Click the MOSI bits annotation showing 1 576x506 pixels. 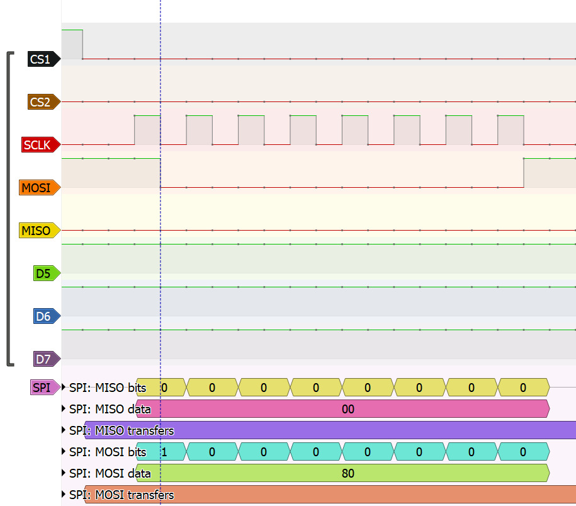click(161, 452)
